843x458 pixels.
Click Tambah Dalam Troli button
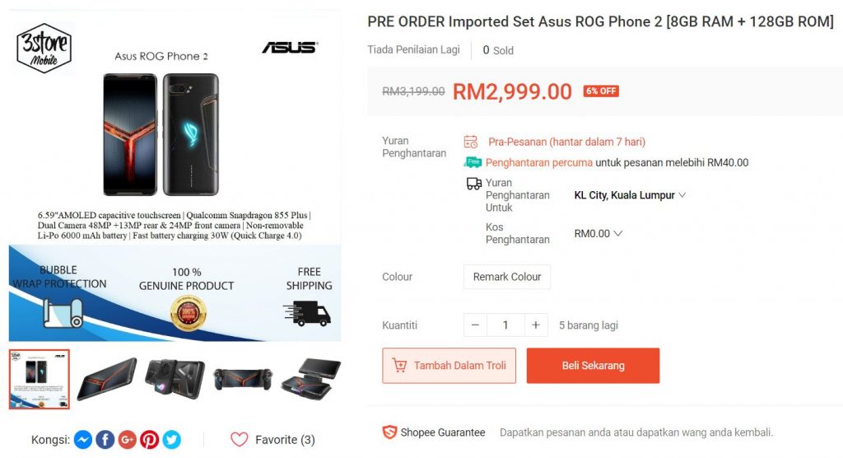(449, 366)
